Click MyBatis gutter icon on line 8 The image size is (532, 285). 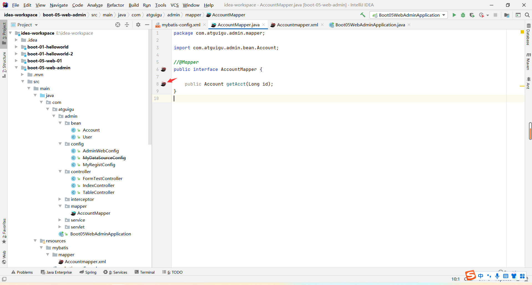click(x=163, y=84)
